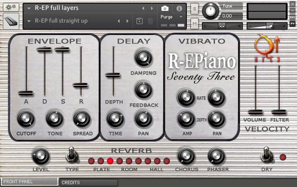This screenshot has width=297, height=187.
Task: Mute the instrument with M button
Action: coord(194,24)
